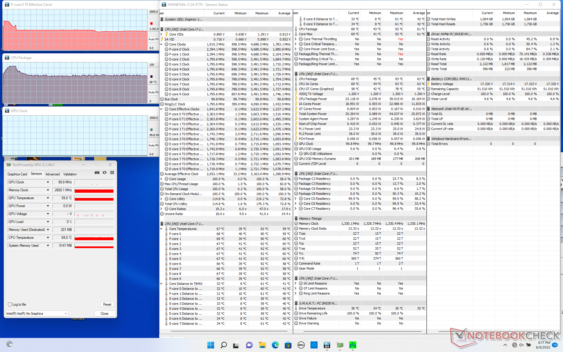Open the GPU-Z hamburger menu
The height and width of the screenshot is (352, 563).
[112, 173]
